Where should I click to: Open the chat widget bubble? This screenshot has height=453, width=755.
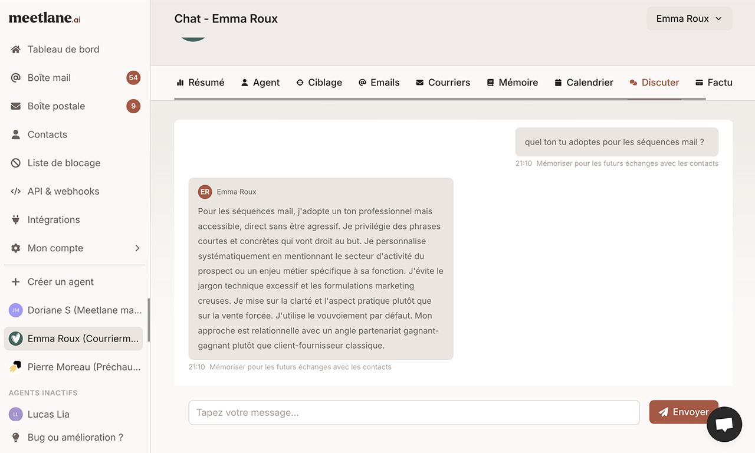[x=724, y=424]
